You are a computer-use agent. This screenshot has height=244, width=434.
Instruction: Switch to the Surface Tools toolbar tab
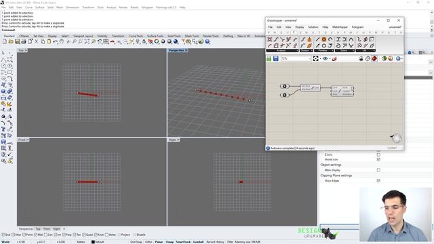coord(155,36)
